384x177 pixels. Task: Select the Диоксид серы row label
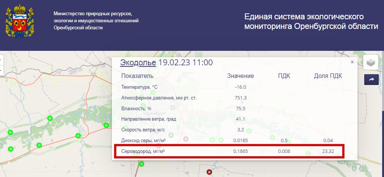[x=144, y=141]
